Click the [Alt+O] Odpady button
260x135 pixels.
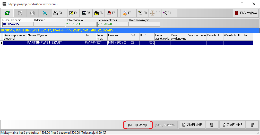point(138,125)
